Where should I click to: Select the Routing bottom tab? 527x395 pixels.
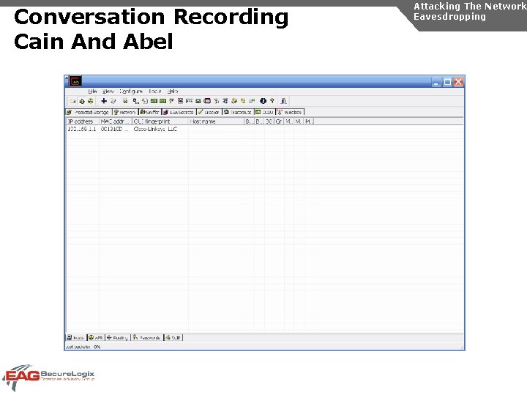point(117,337)
